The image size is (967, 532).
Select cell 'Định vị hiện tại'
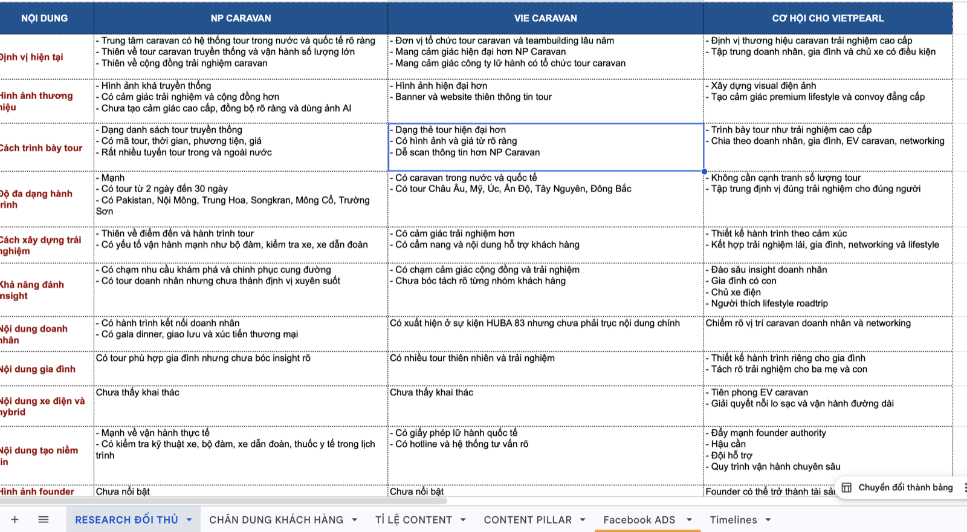pos(47,57)
